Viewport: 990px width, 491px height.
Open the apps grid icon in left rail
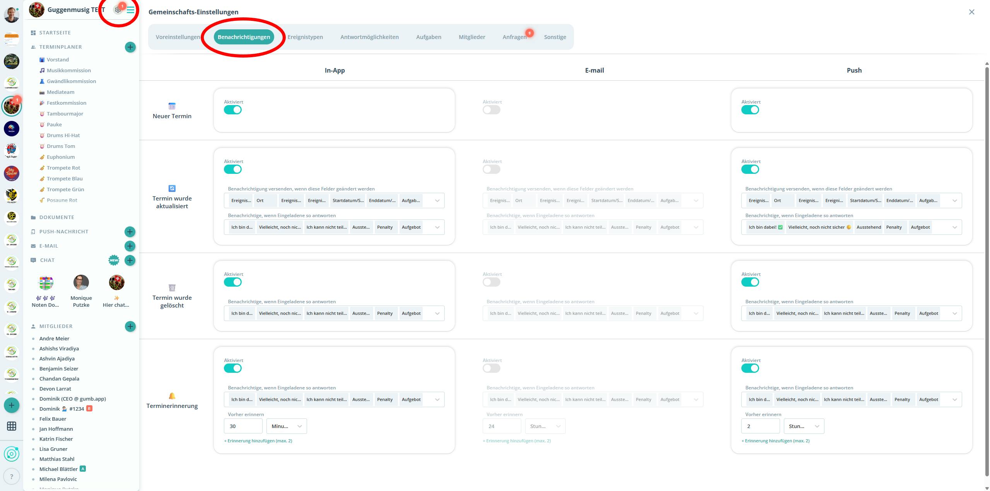(12, 426)
